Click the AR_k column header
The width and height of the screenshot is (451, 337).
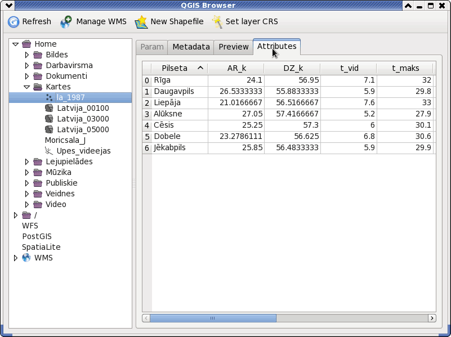click(x=236, y=68)
